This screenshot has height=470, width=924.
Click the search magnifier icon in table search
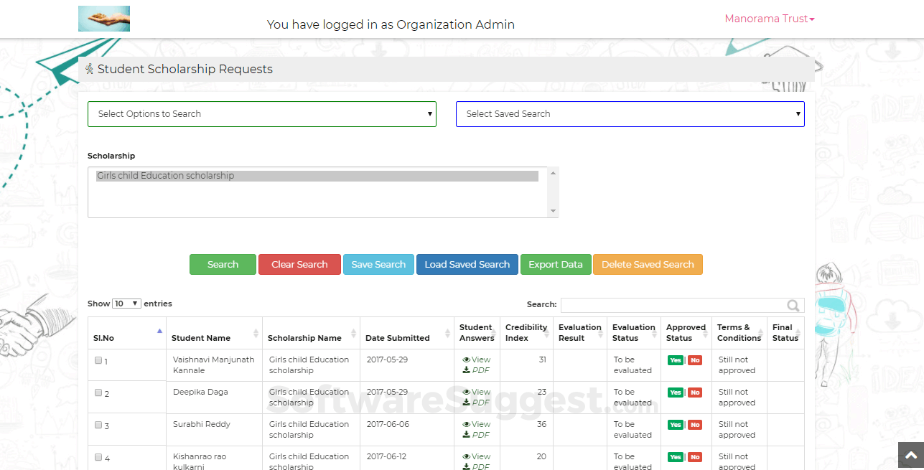point(793,306)
